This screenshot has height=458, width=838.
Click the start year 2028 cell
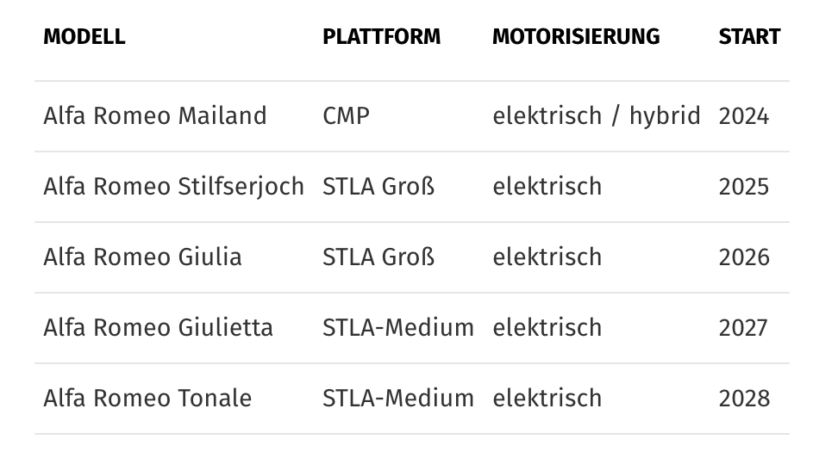[x=743, y=399]
